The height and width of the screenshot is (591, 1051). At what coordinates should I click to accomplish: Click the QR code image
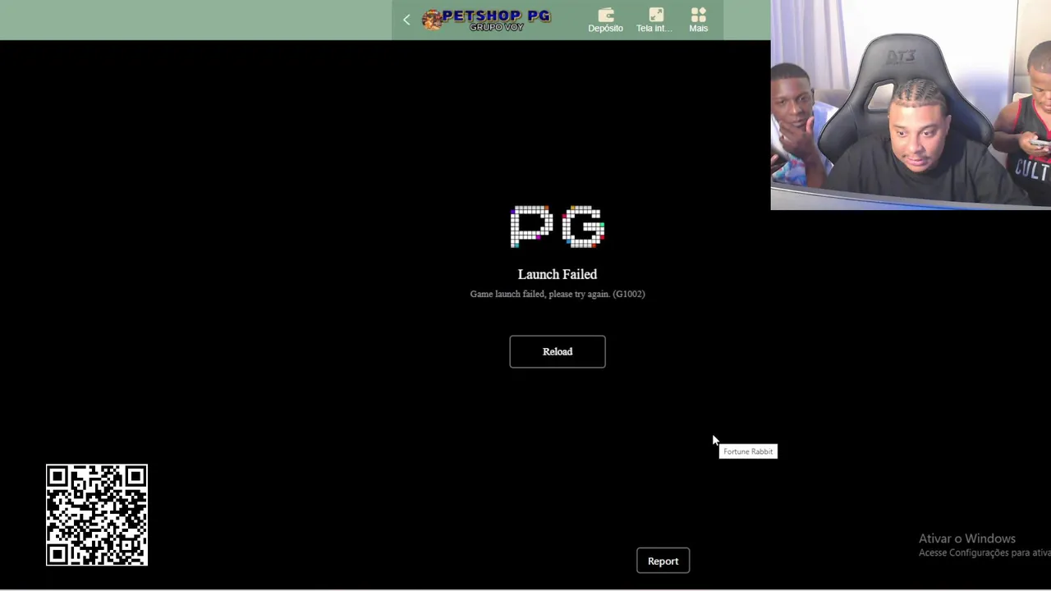tap(97, 515)
